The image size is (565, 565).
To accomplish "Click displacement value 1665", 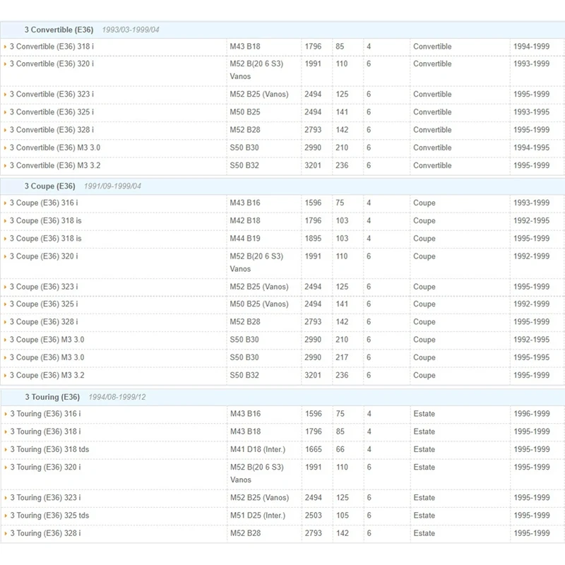I will point(314,449).
